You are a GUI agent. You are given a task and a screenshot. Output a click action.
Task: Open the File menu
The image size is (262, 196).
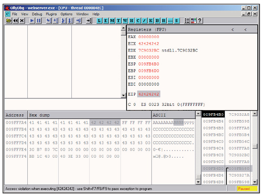[15, 14]
